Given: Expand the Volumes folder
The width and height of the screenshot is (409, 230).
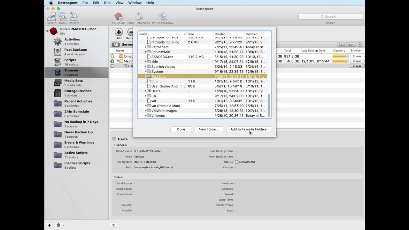Looking at the screenshot, I should (x=145, y=116).
